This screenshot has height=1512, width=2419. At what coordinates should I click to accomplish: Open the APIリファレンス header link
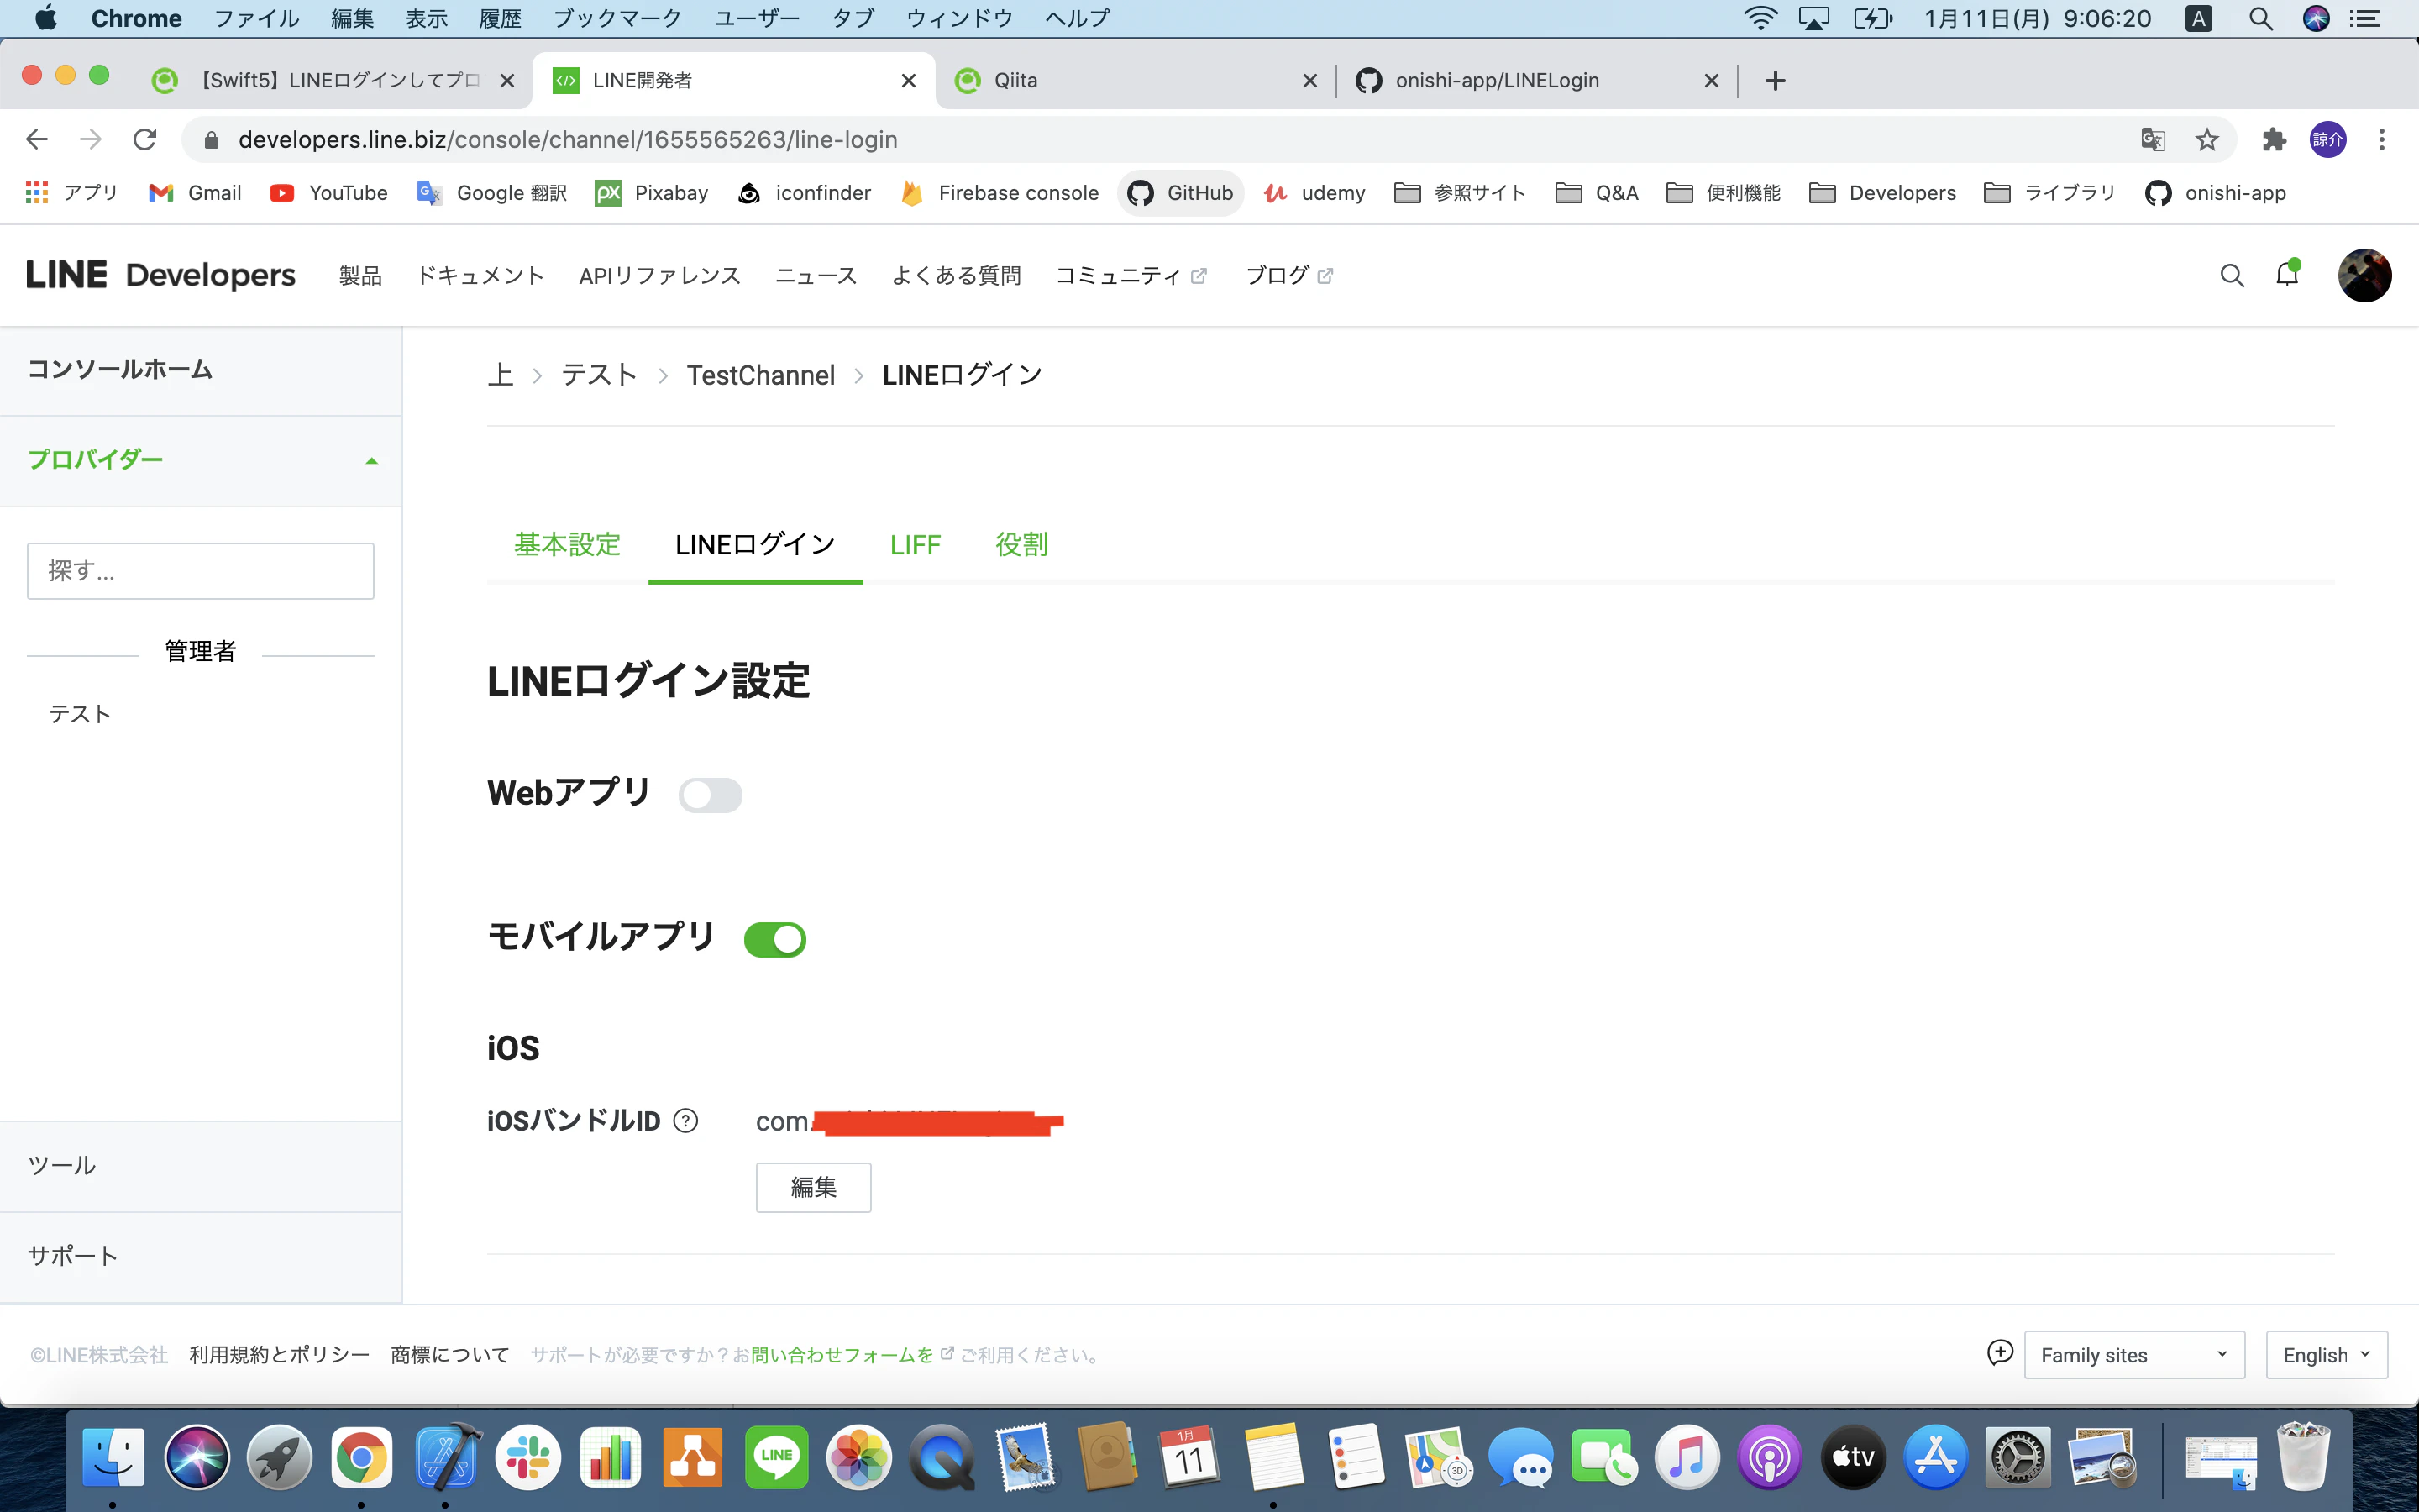tap(659, 275)
